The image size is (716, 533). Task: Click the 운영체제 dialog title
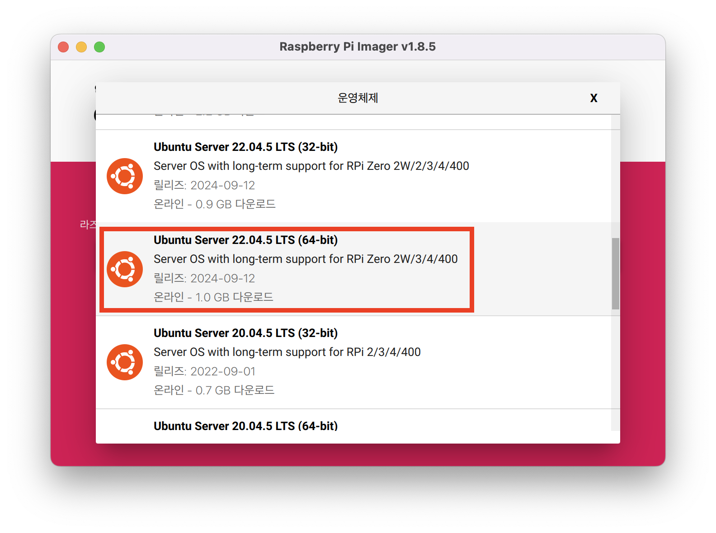(x=358, y=98)
